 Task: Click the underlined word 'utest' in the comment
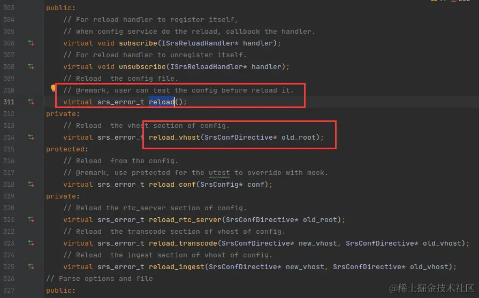click(x=219, y=172)
